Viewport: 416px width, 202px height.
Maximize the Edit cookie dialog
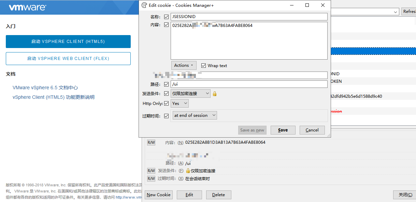click(307, 5)
